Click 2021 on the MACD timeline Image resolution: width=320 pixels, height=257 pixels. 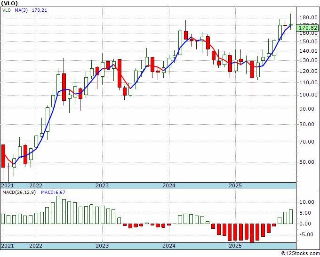pyautogui.click(x=8, y=246)
